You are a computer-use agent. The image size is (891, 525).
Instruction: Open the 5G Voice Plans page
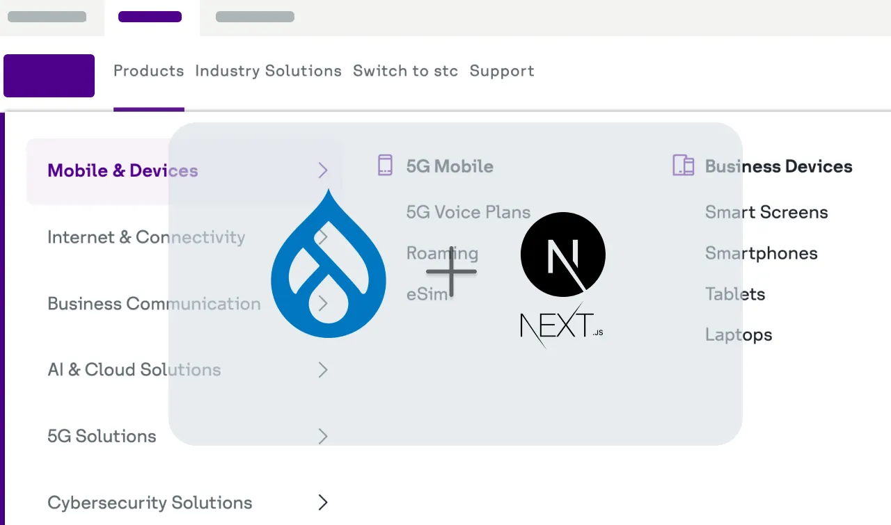point(468,212)
